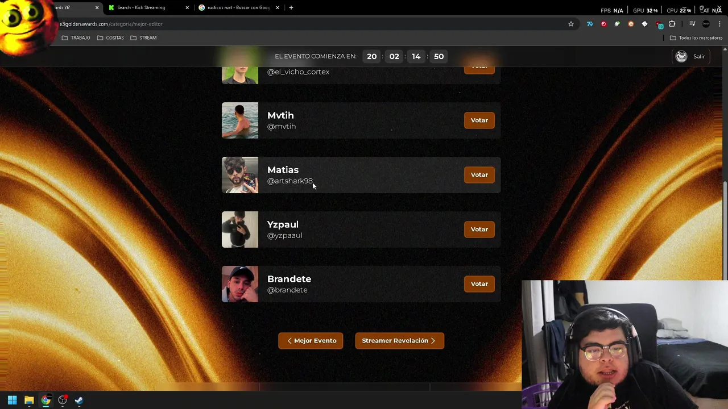Viewport: 728px width, 409px height.
Task: Open the Chrome profile avatar
Action: coord(706,24)
